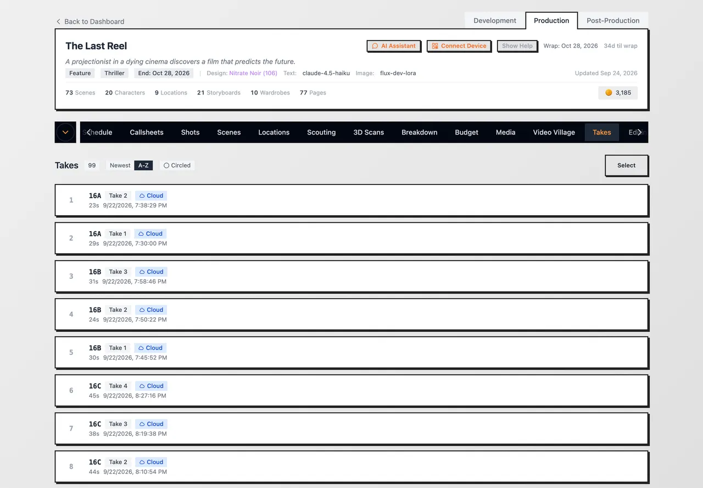
Task: Open the Locations tab
Action: [x=274, y=132]
